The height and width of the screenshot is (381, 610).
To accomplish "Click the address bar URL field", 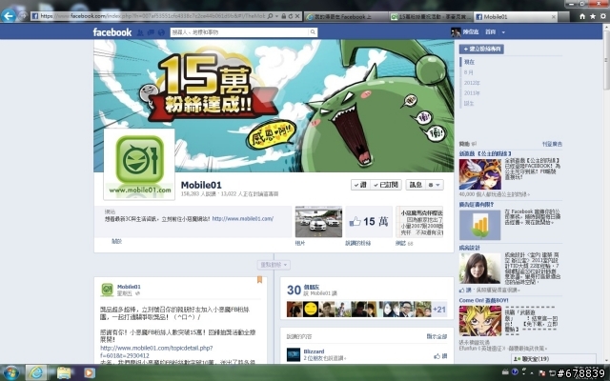I will (x=152, y=16).
